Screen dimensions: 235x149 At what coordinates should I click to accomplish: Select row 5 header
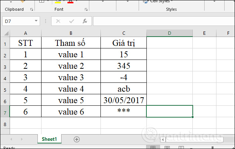5,89
